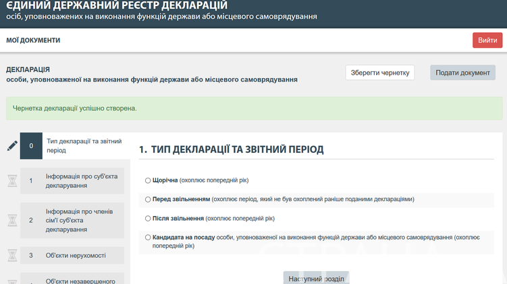Click the step number 1 box
Image resolution: width=507 pixels, height=284 pixels.
point(31,180)
